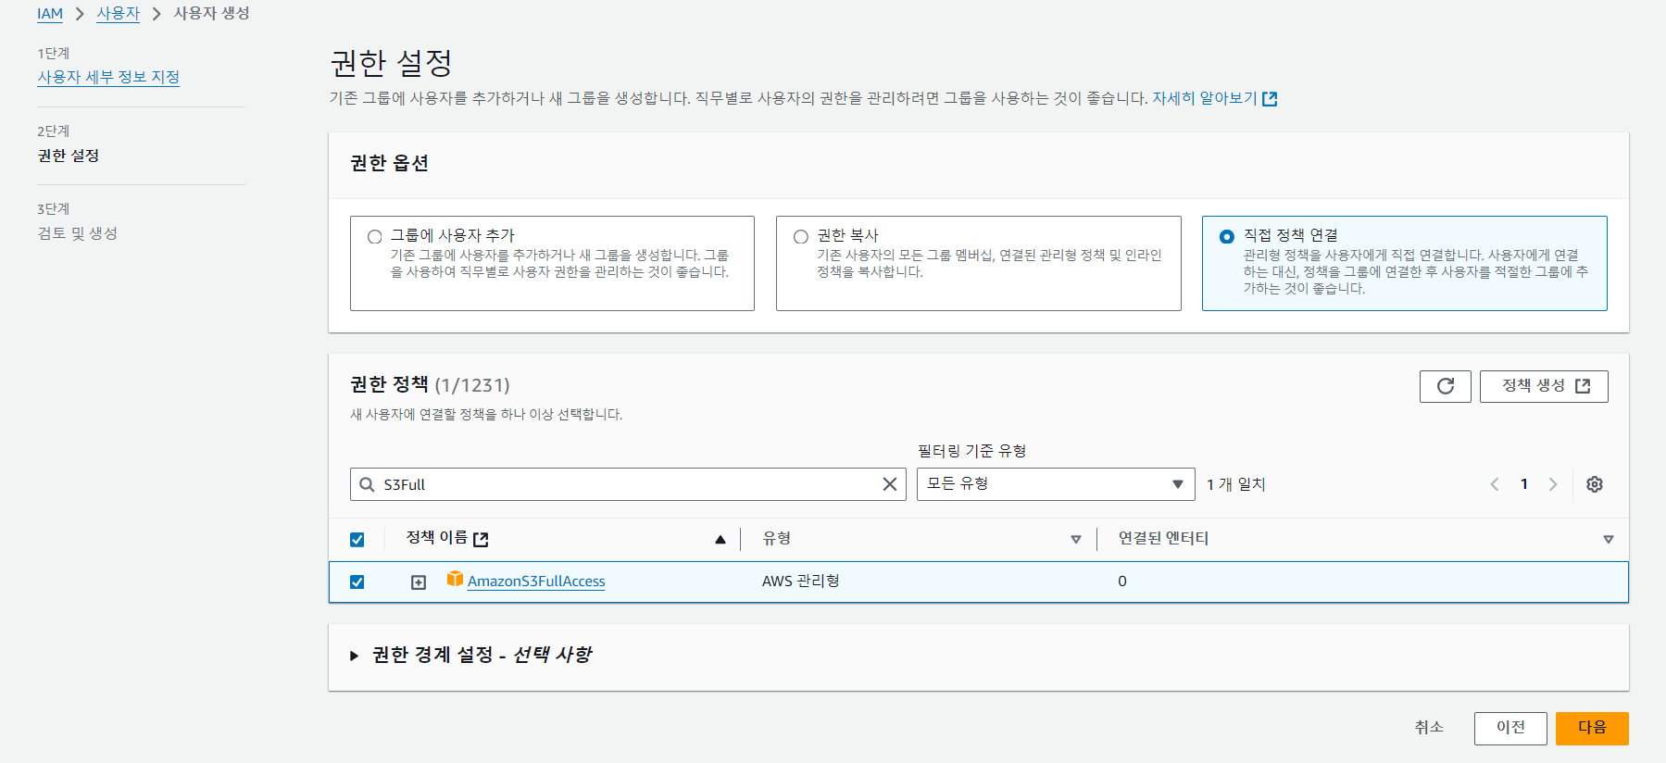Click 정책 이름 column header

436,538
